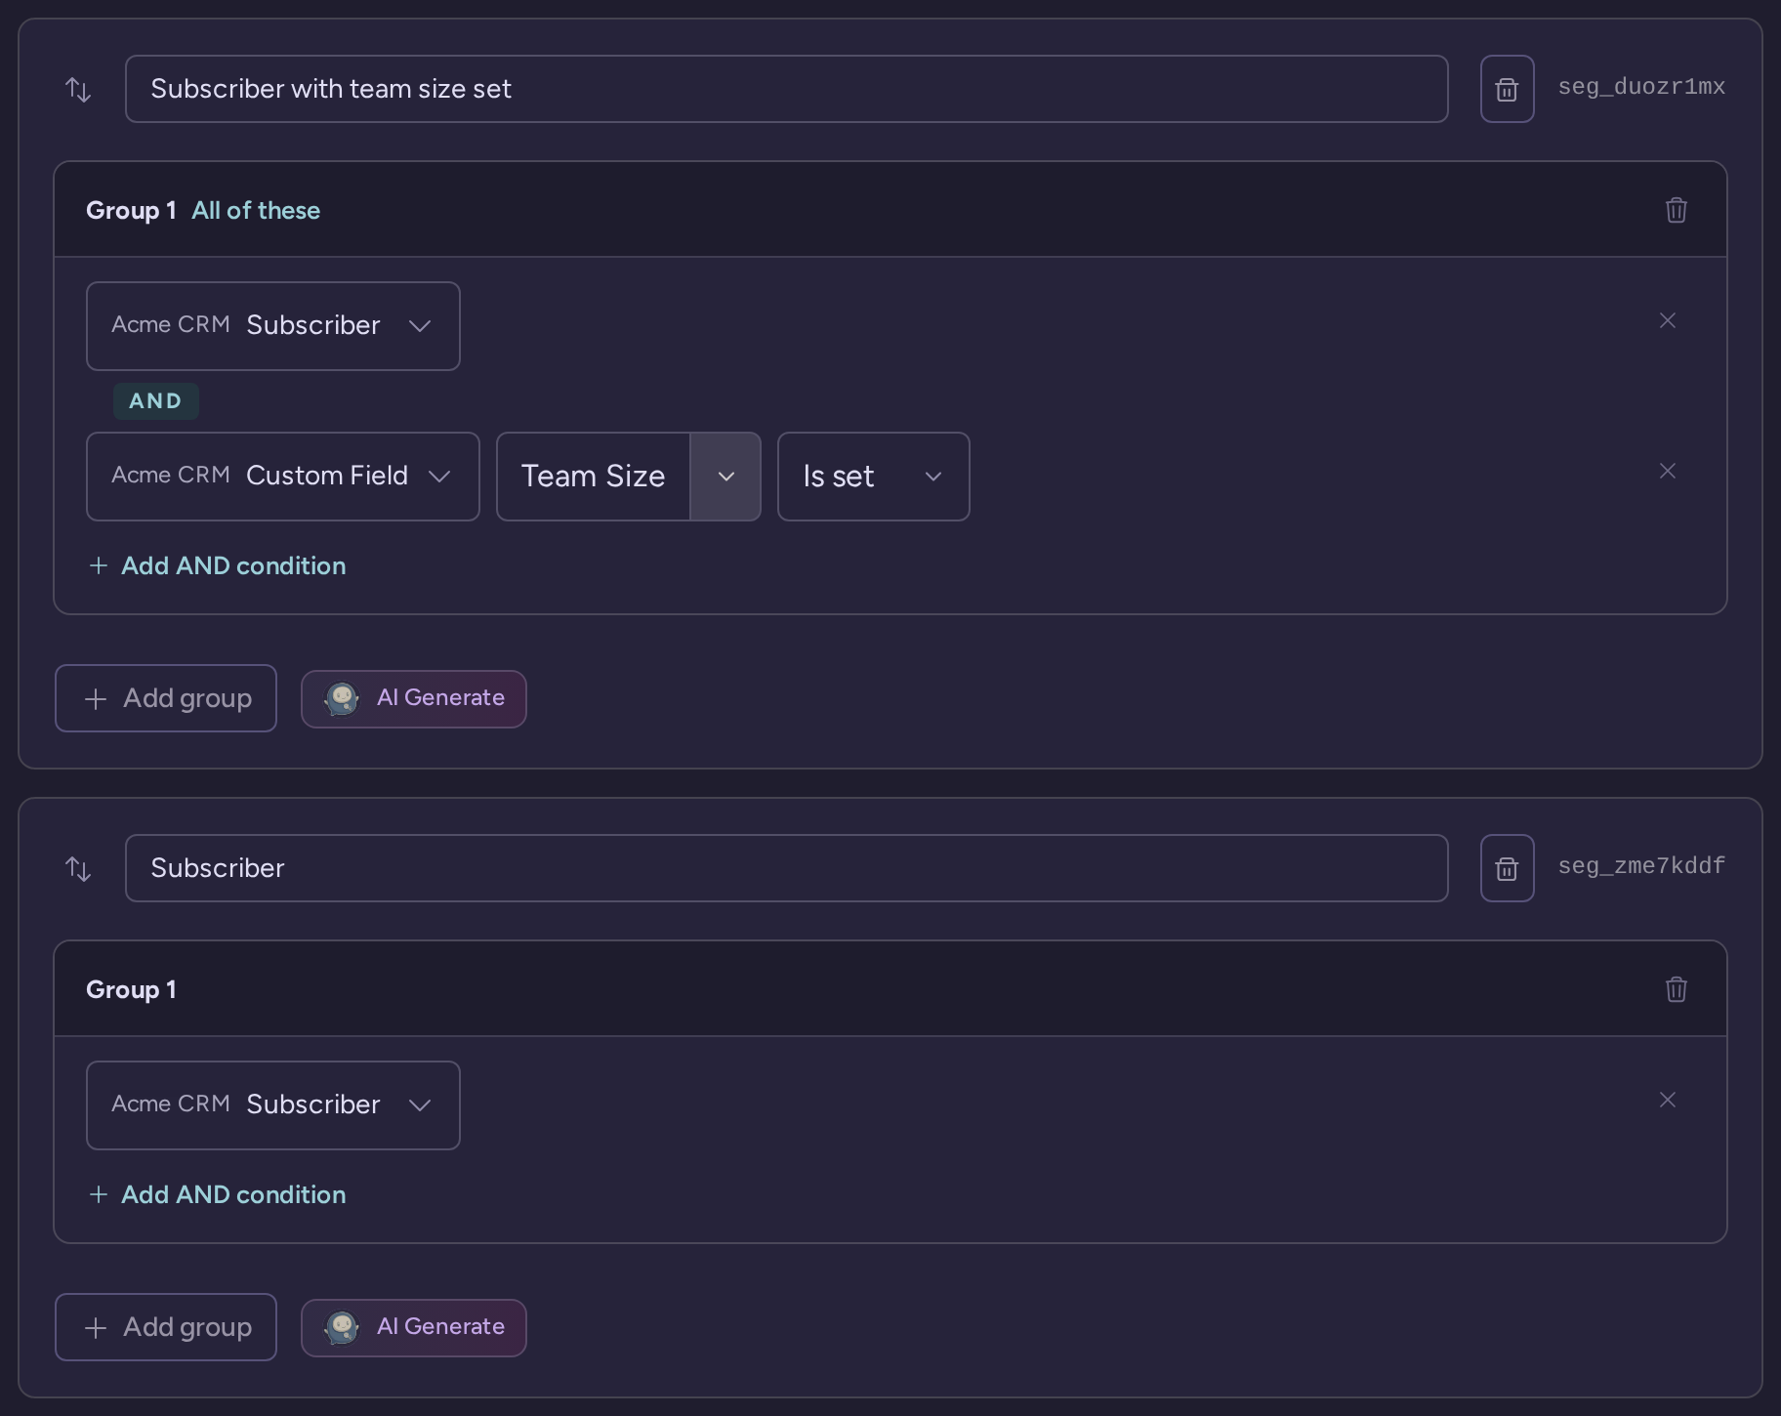This screenshot has height=1416, width=1781.
Task: Edit the 'Subscriber with team size set' name field
Action: pos(786,89)
